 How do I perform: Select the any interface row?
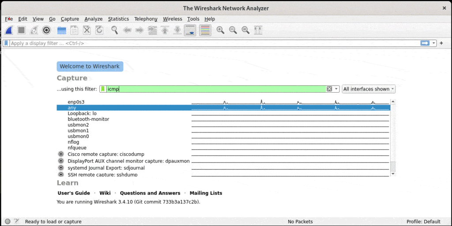(223, 108)
